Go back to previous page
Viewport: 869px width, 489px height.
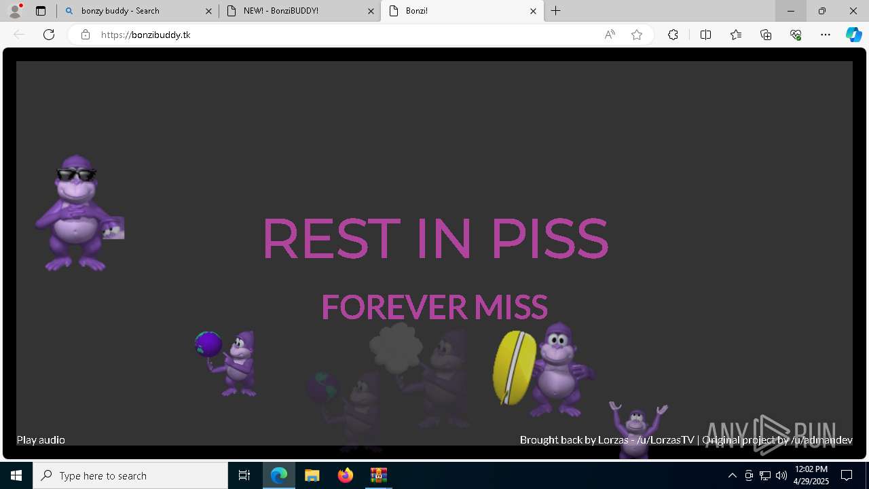tap(19, 35)
